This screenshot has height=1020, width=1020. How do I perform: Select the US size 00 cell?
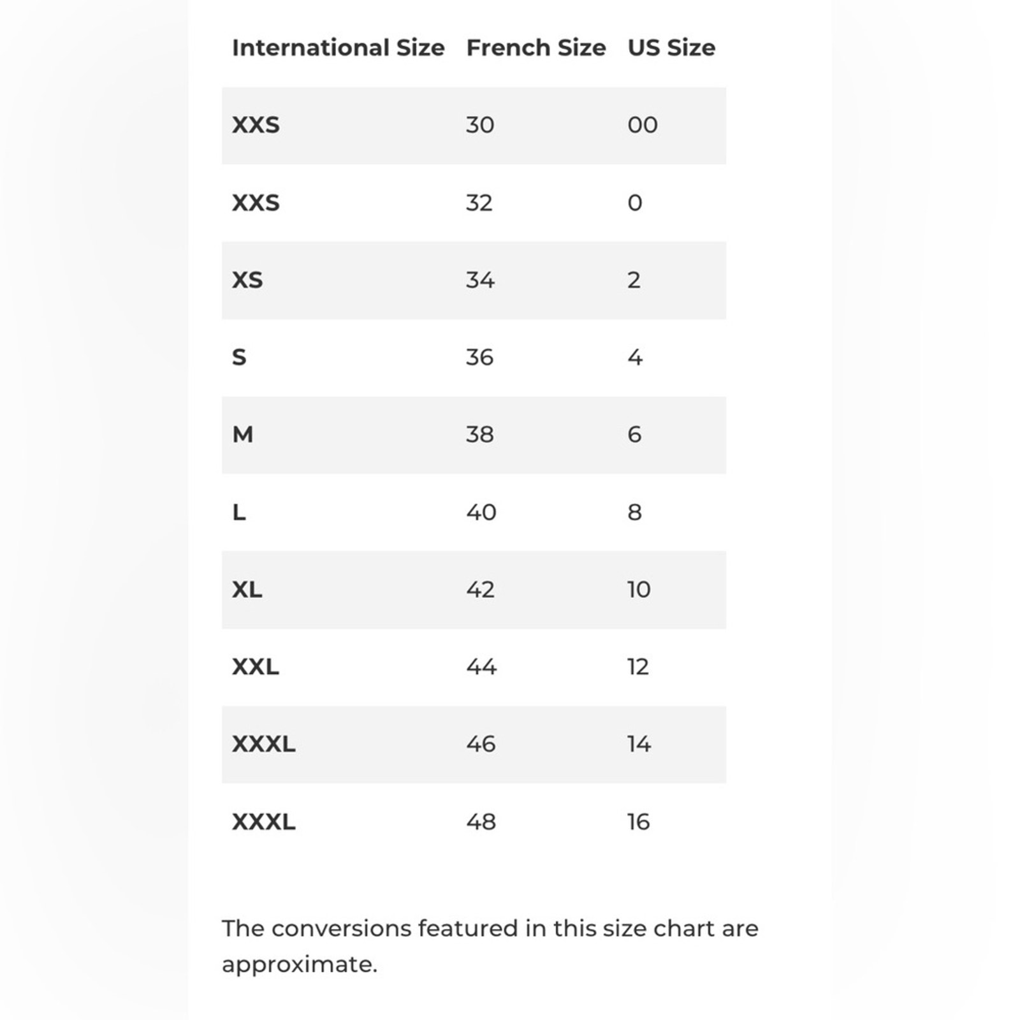click(x=643, y=125)
